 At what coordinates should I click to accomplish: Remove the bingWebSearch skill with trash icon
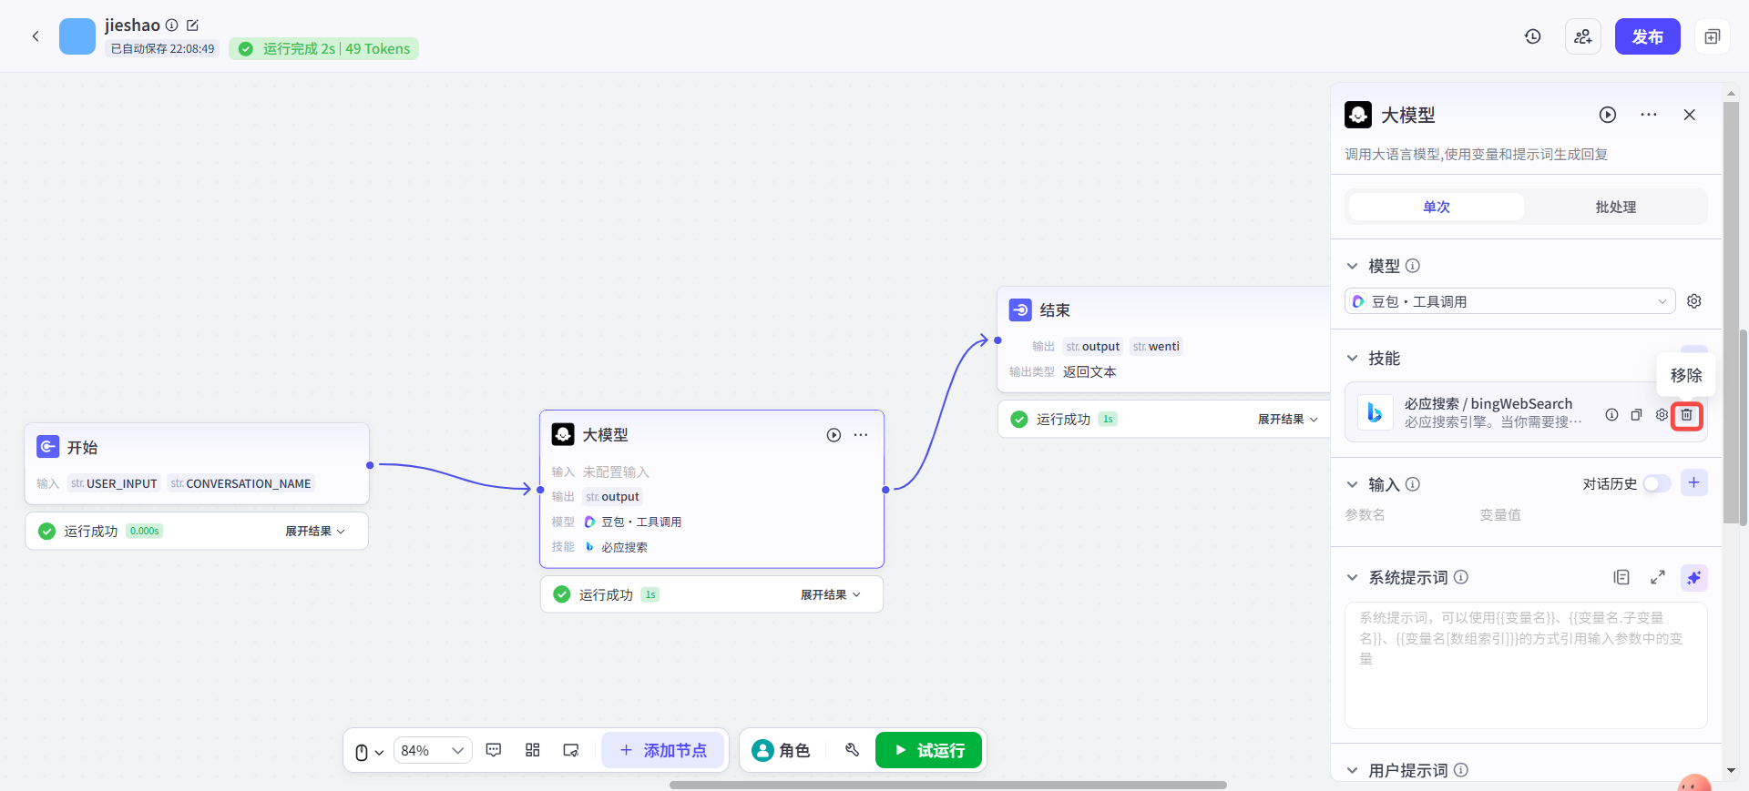1687,415
